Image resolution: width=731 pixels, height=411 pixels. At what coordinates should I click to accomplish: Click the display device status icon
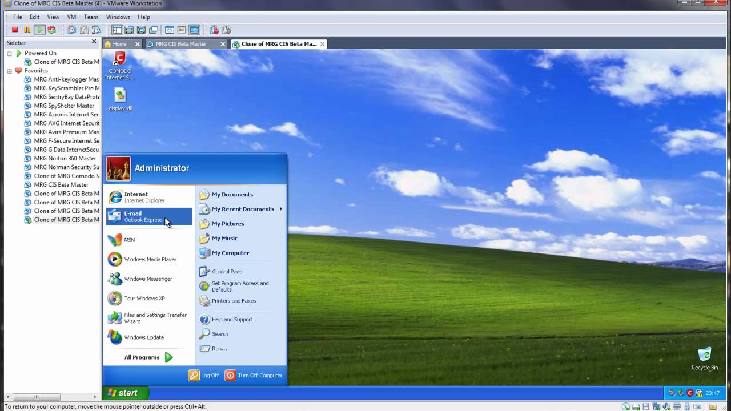[697, 406]
